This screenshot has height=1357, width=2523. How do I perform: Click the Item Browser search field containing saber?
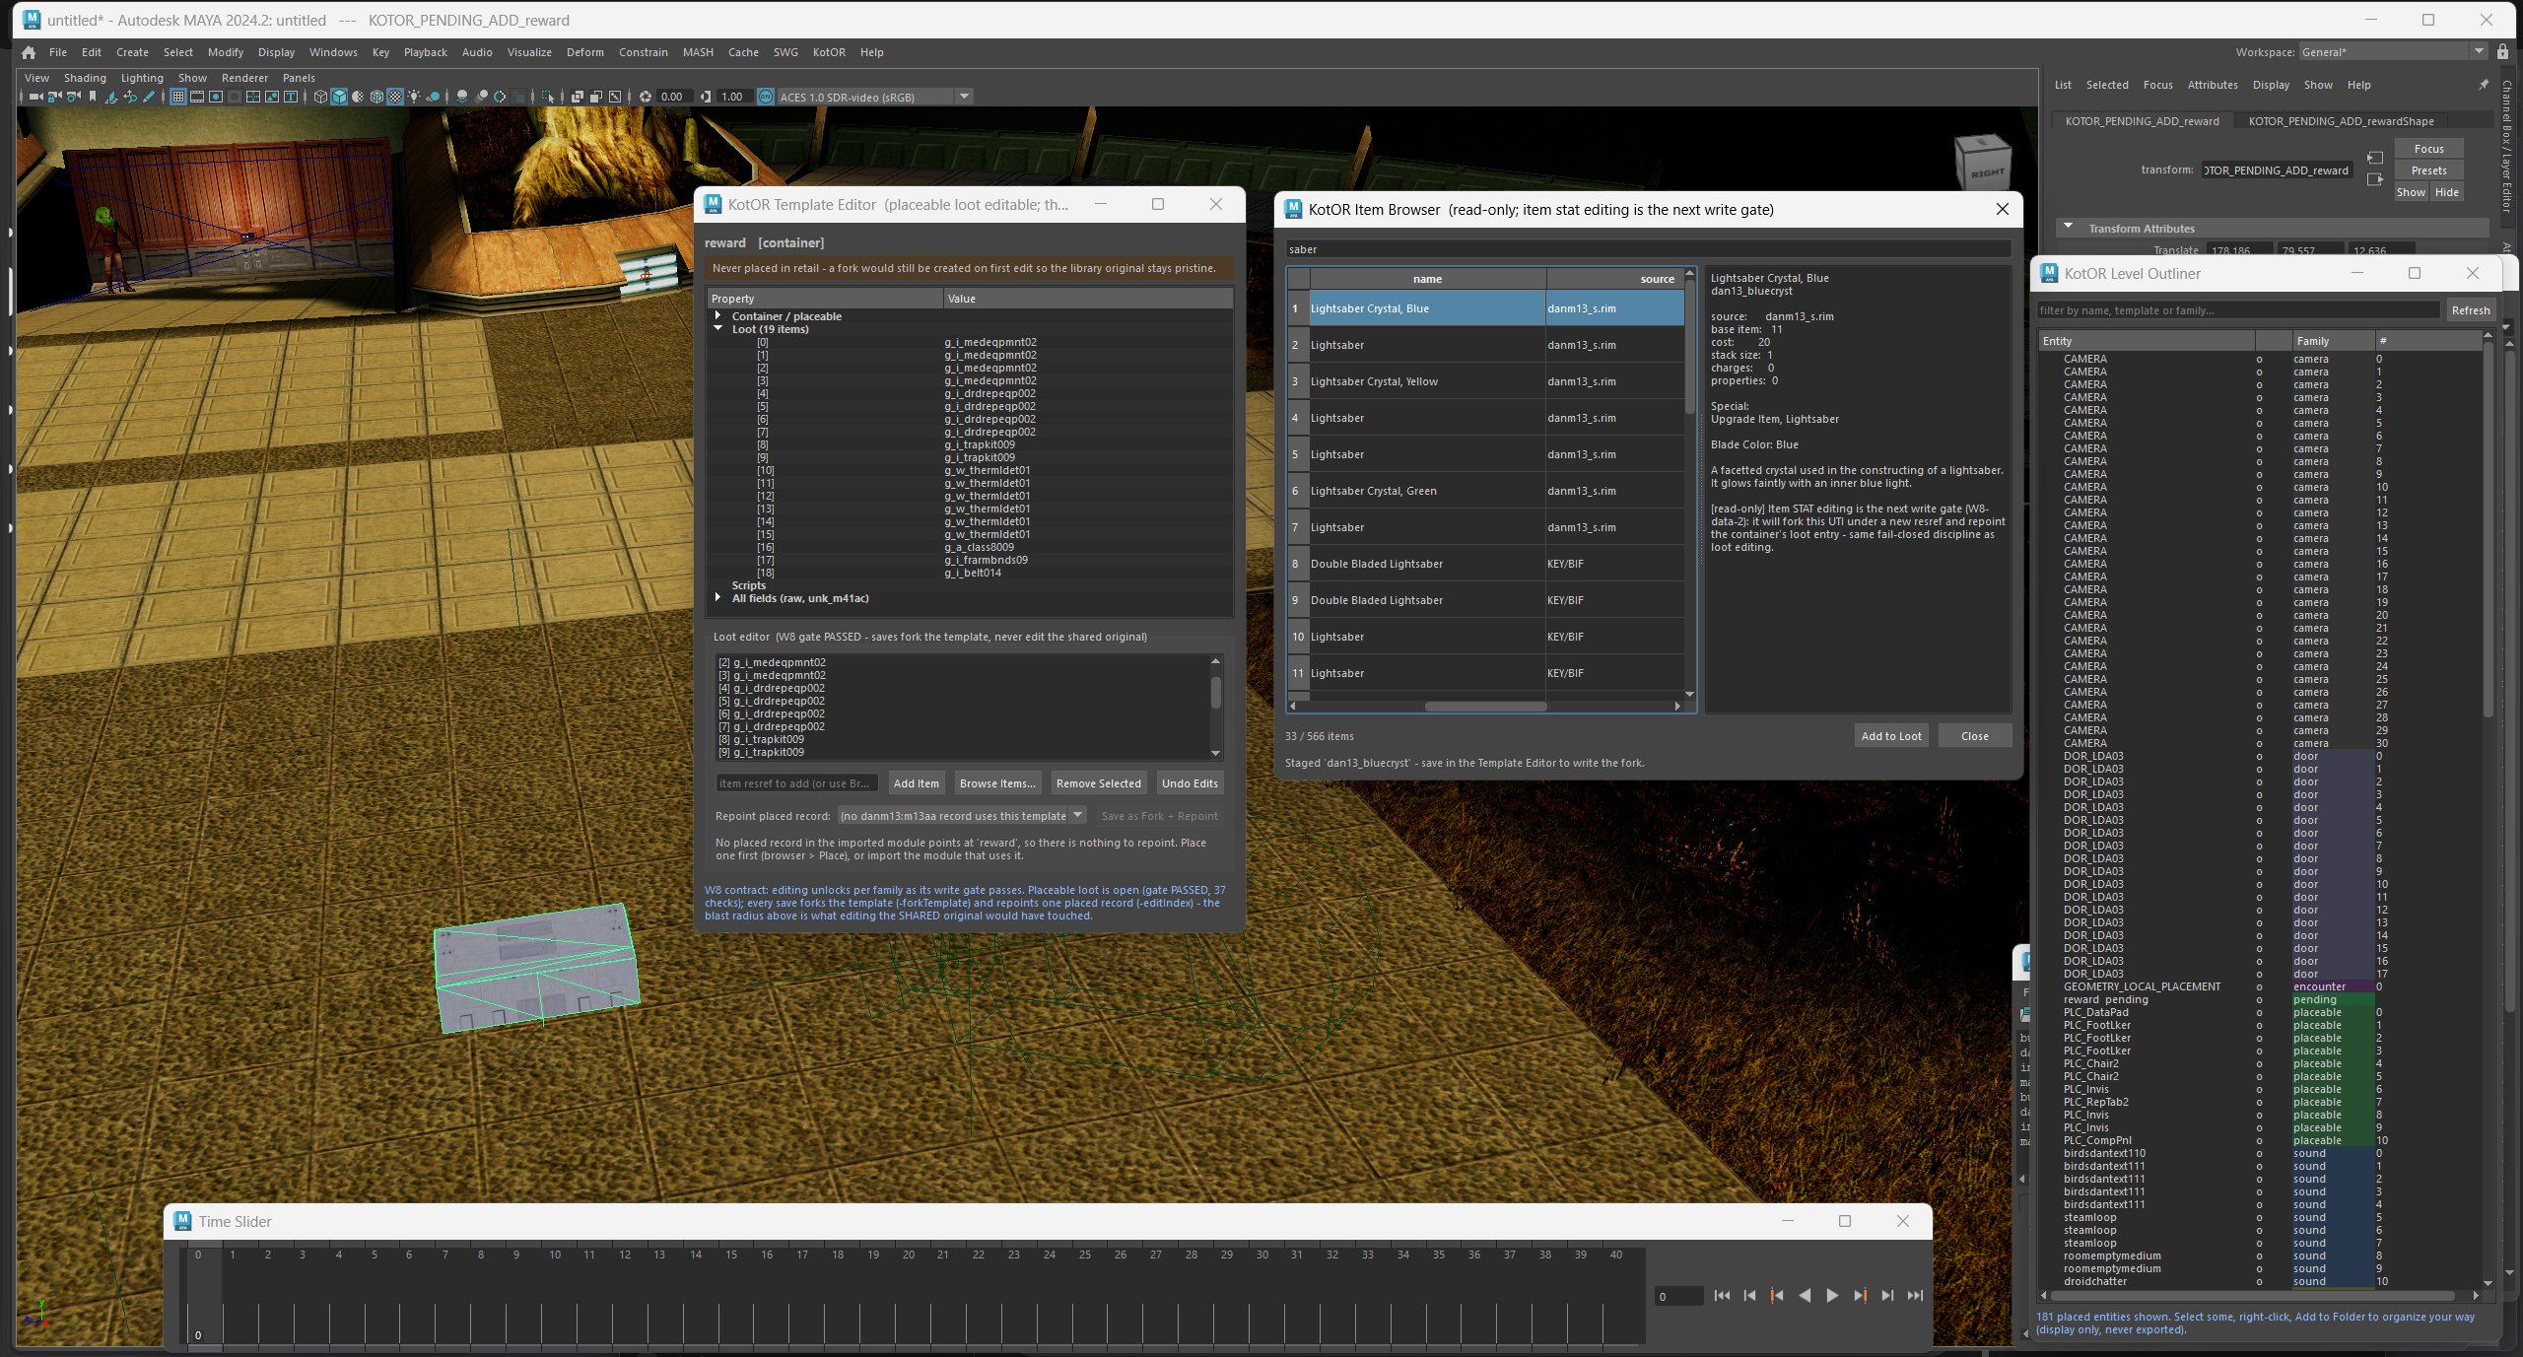point(1648,249)
